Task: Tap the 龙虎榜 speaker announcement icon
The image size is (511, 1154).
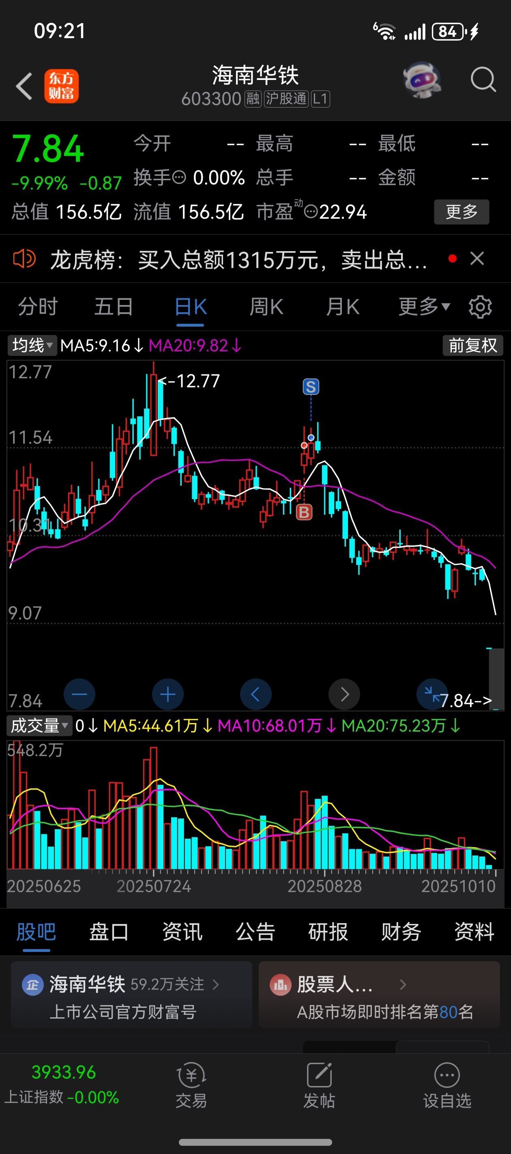Action: click(x=24, y=259)
